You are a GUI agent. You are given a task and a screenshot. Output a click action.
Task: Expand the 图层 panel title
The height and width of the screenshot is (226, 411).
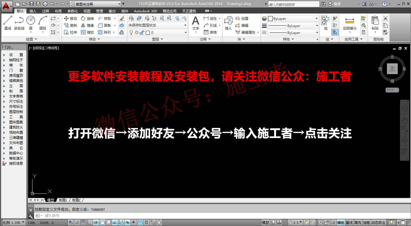click(x=157, y=39)
